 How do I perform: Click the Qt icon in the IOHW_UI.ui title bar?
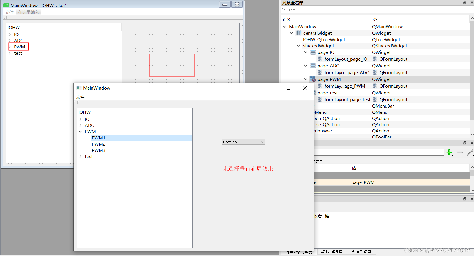tap(6, 5)
